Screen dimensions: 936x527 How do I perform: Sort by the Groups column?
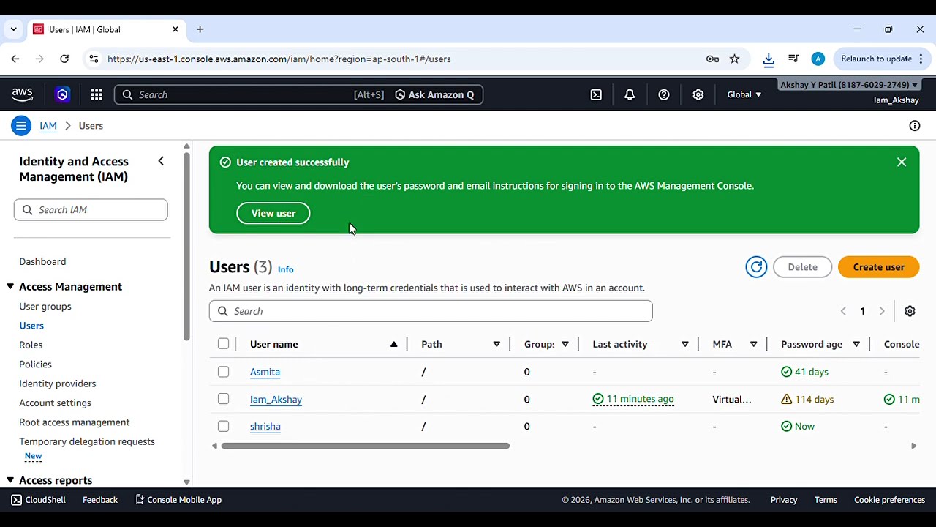click(x=565, y=344)
